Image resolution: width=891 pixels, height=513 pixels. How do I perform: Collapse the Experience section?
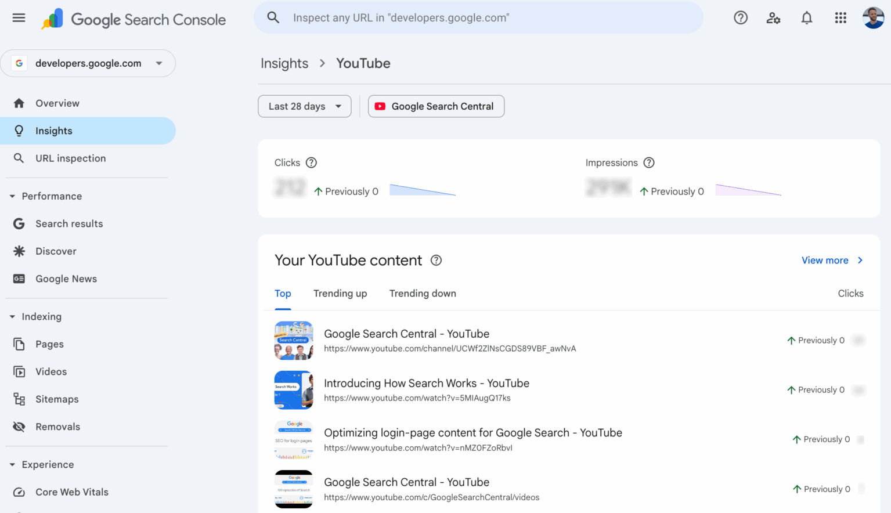[12, 465]
